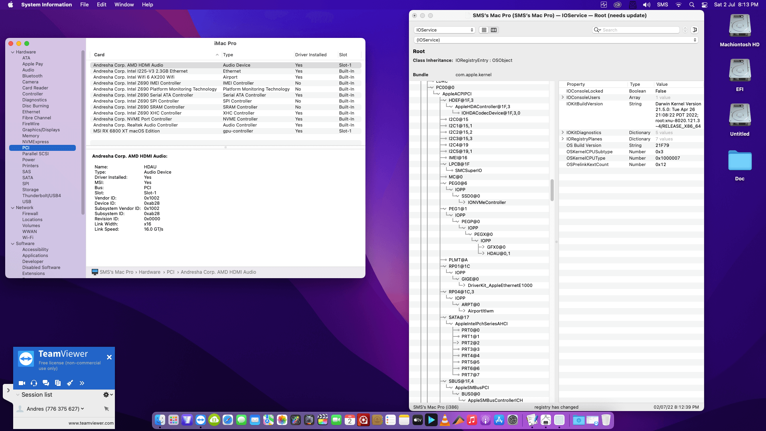Collapse the TeamViewer Session list

[x=18, y=395]
